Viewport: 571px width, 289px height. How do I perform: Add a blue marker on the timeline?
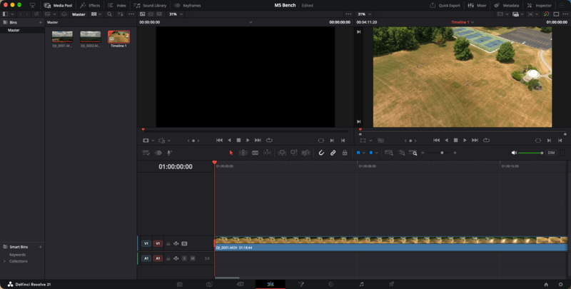tap(370, 153)
